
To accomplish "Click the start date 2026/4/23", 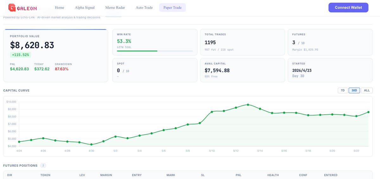I will point(302,70).
